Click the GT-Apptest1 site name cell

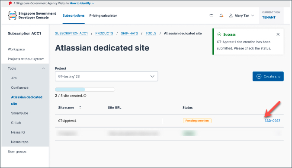[67, 121]
